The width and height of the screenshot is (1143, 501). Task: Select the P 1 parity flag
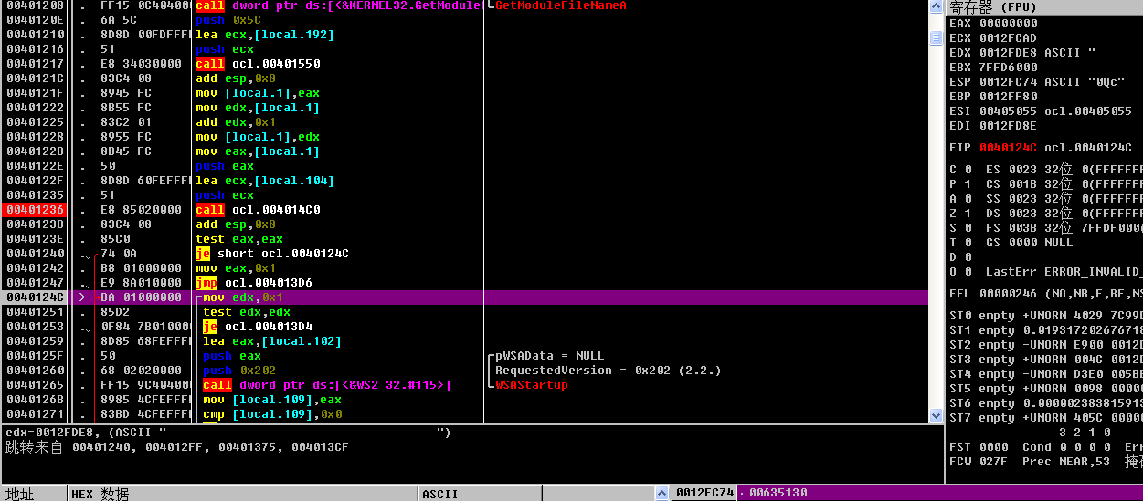click(x=960, y=184)
